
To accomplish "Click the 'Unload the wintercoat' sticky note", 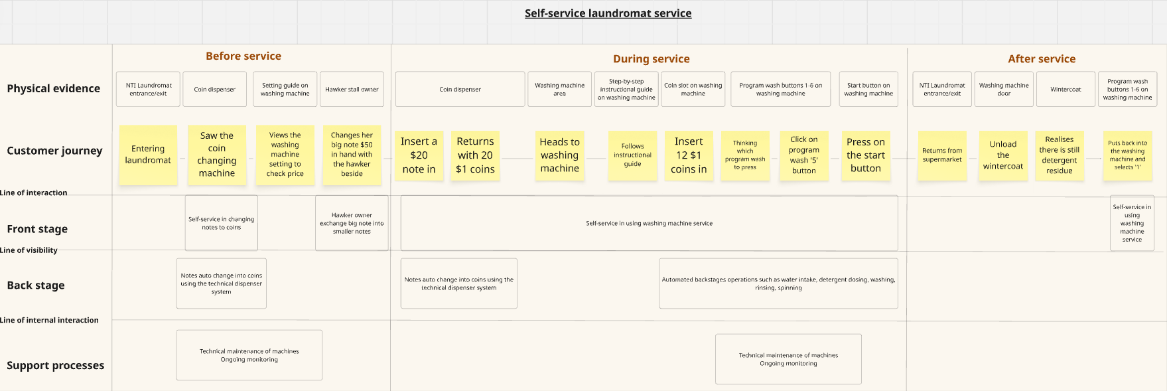I will point(1003,155).
